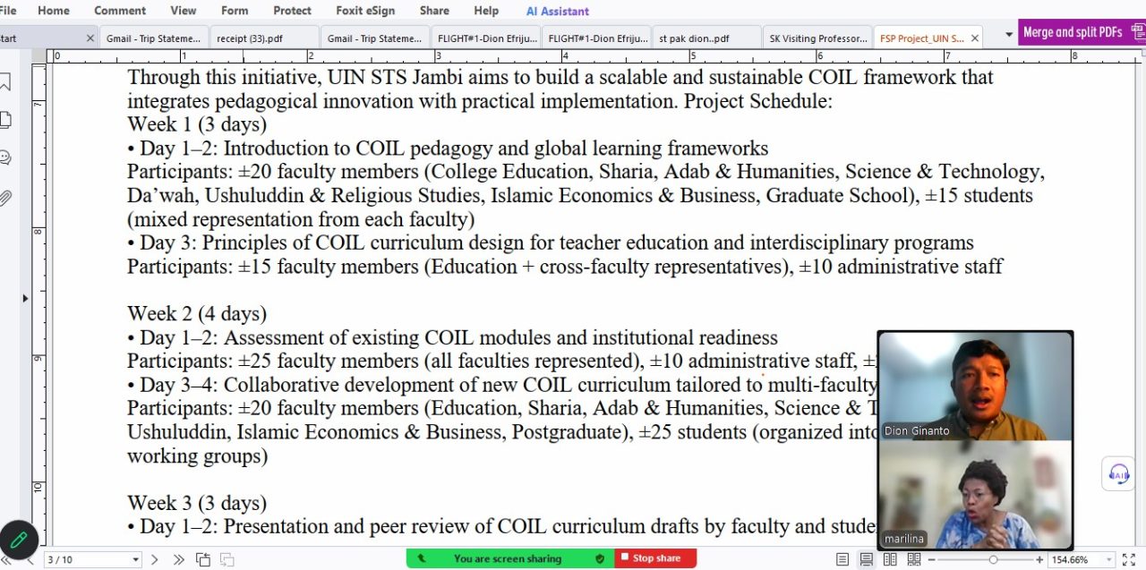Switch to continuous facing view mode
This screenshot has width=1146, height=570.
[x=913, y=559]
